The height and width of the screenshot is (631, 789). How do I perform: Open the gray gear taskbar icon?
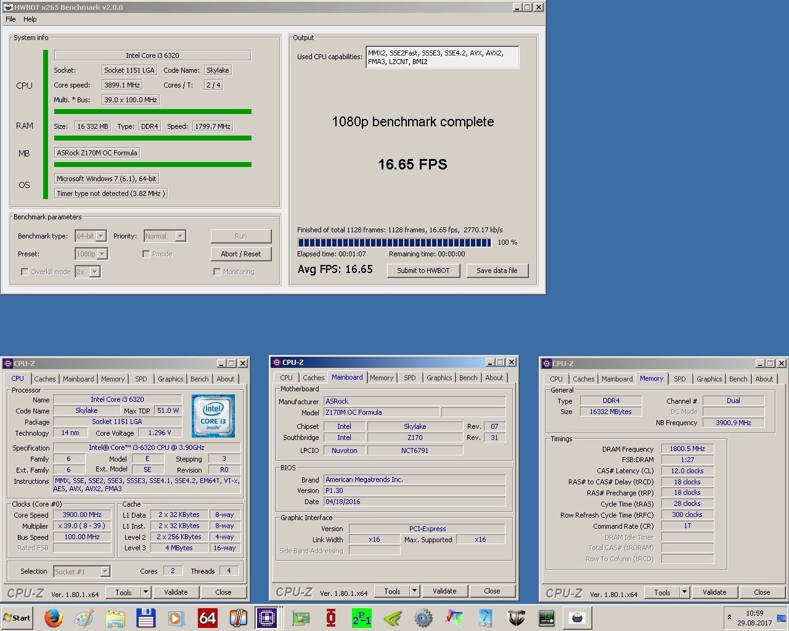(x=423, y=617)
